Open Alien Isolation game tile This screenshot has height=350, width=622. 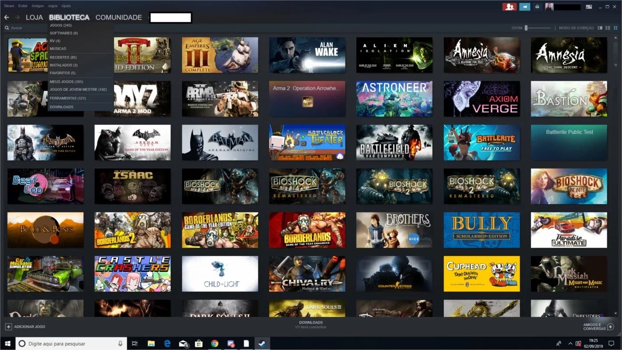pos(395,55)
